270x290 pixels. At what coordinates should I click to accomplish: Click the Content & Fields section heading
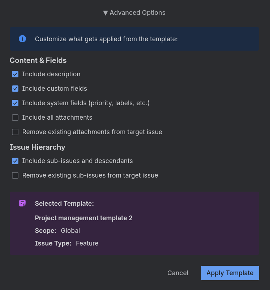coord(38,60)
